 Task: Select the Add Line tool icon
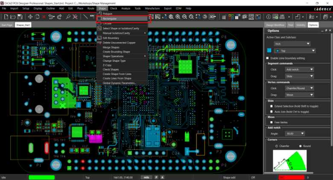pyautogui.click(x=85, y=17)
